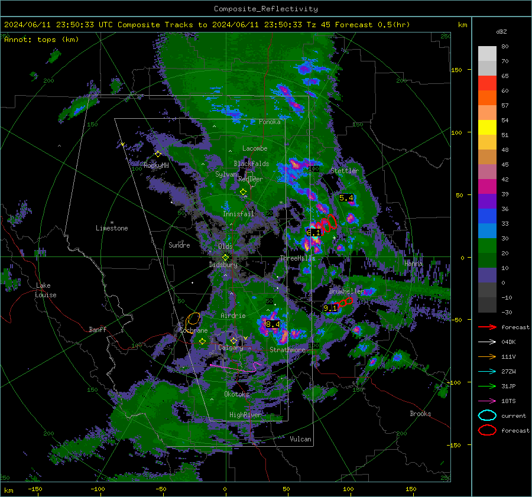
Task: Click the HighRiver town label
Action: 245,415
